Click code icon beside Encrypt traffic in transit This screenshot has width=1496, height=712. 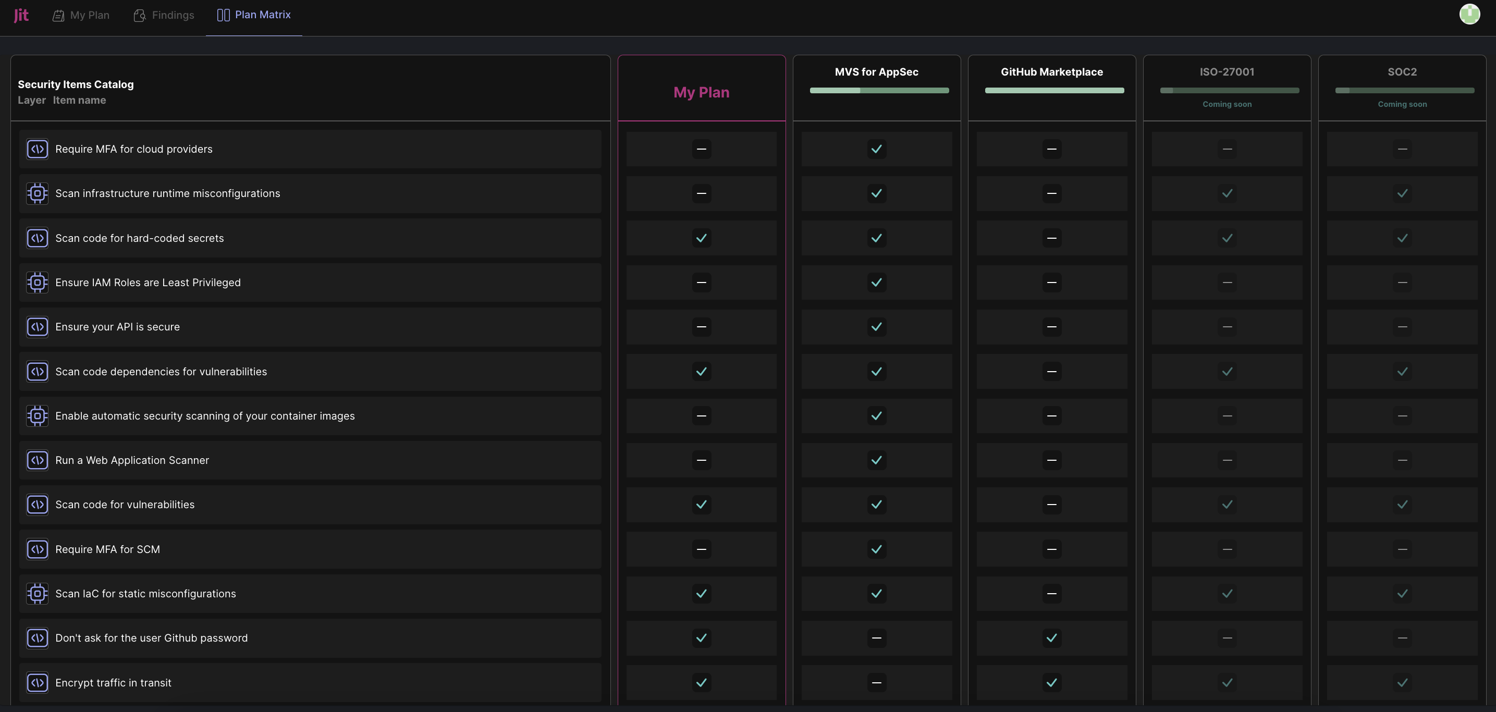(x=37, y=682)
